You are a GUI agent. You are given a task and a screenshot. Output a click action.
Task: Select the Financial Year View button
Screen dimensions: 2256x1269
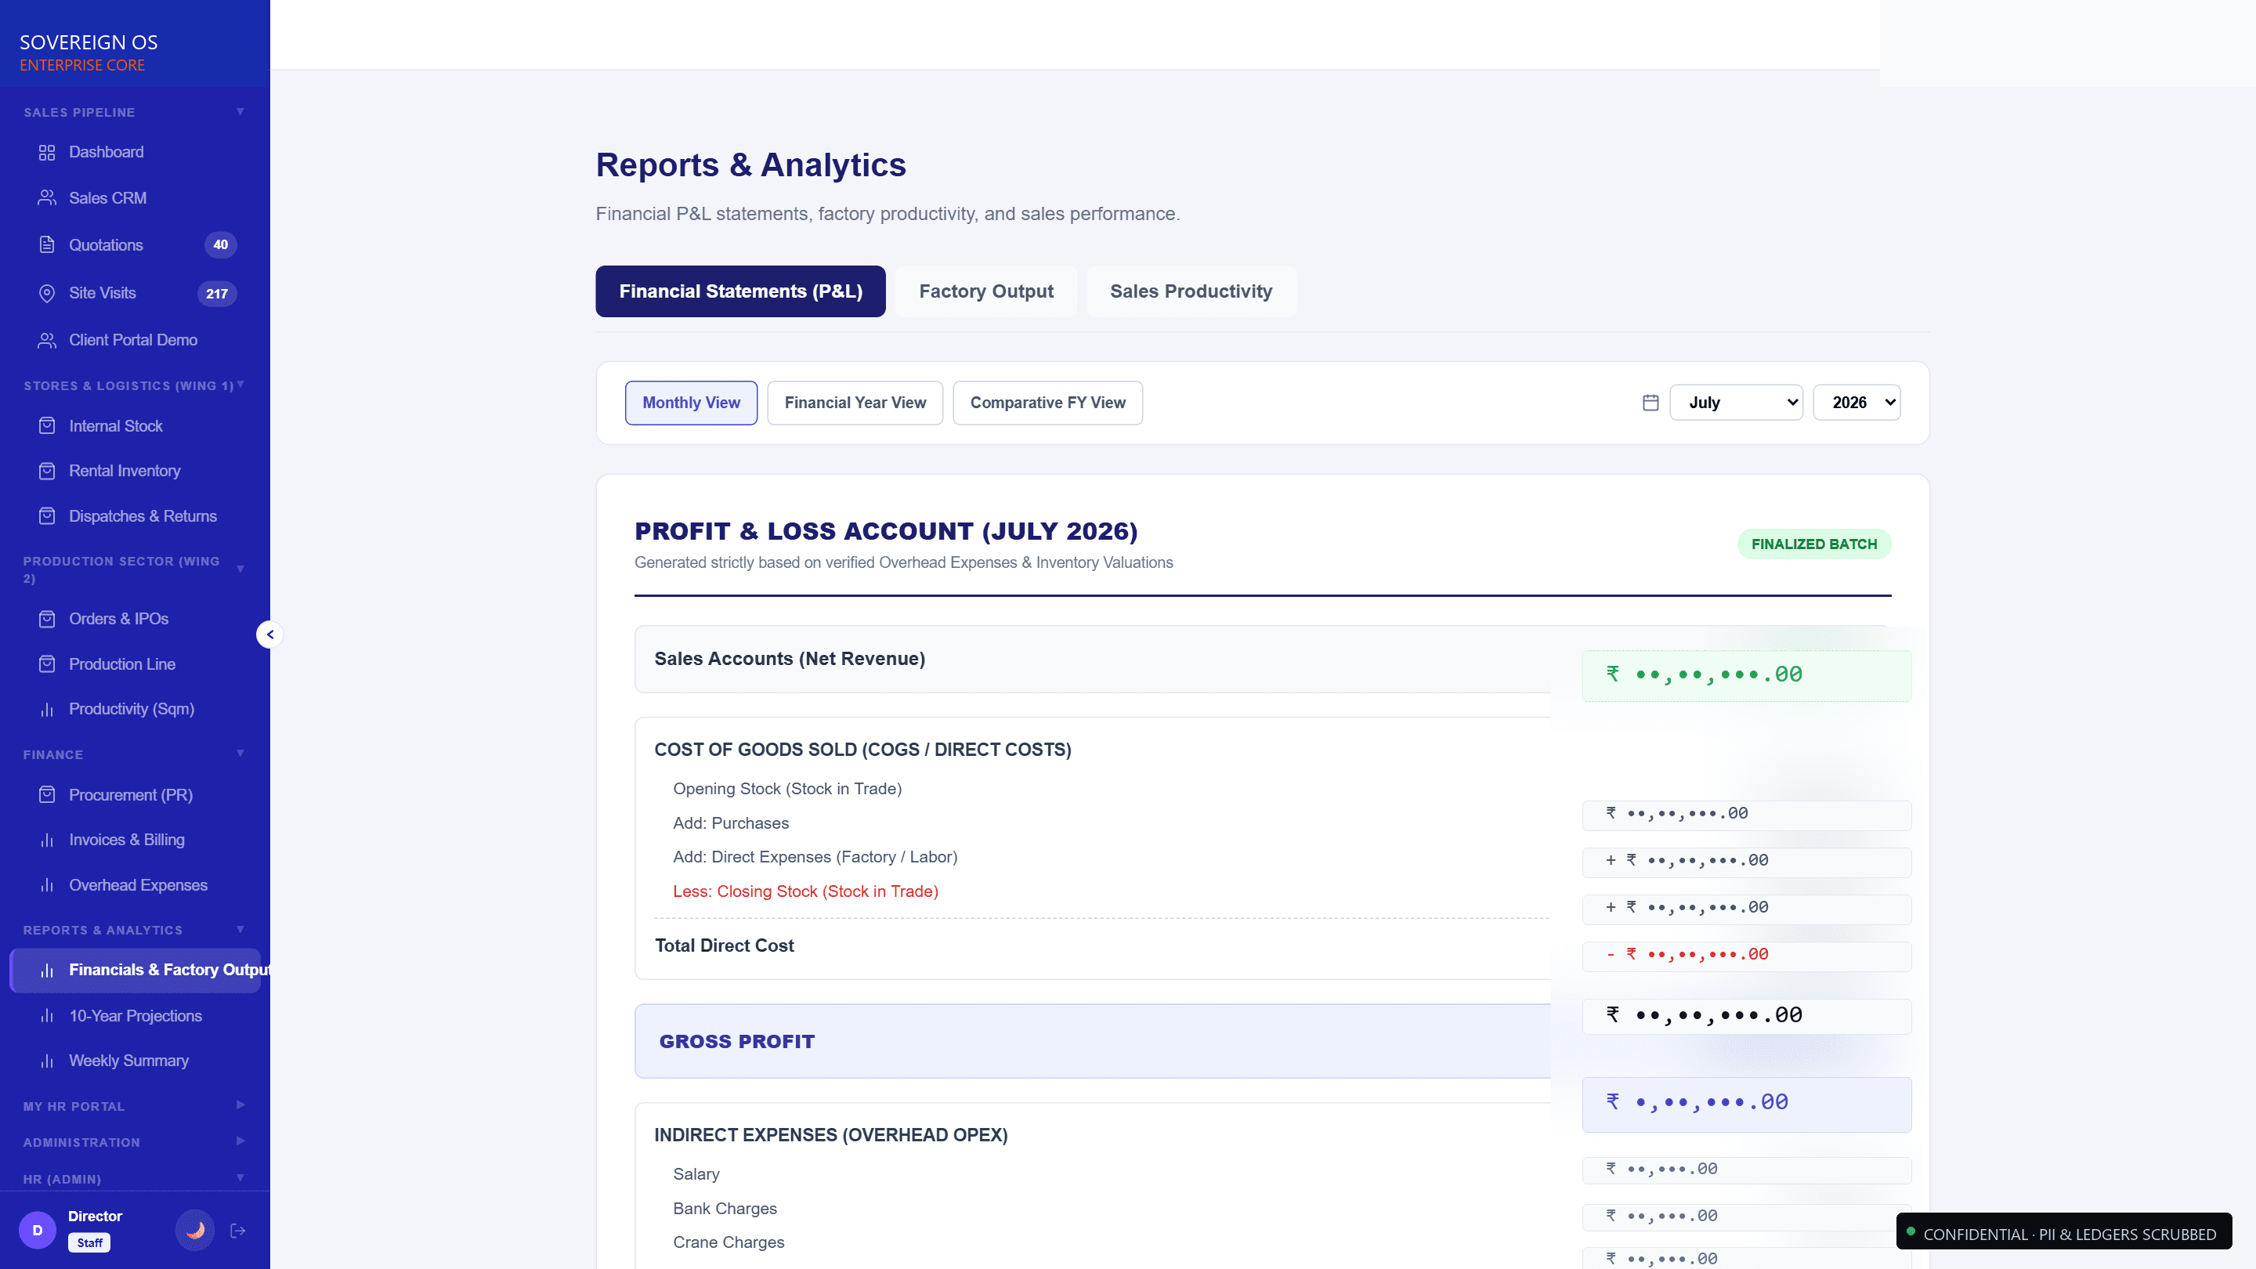coord(855,403)
